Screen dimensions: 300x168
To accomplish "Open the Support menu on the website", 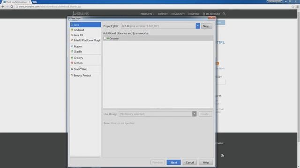I will click(163, 14).
